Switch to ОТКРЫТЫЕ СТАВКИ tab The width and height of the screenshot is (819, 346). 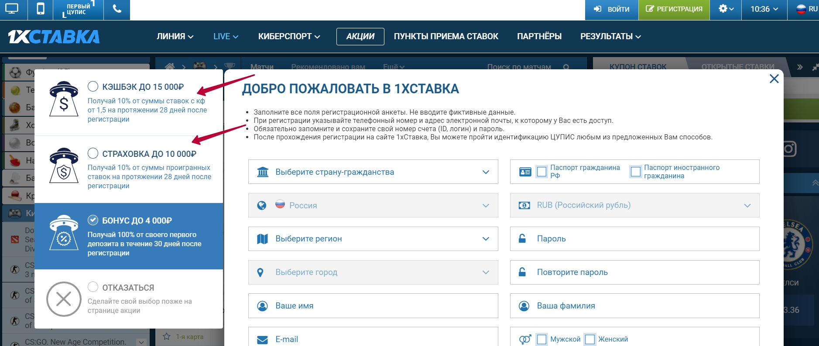pyautogui.click(x=738, y=67)
